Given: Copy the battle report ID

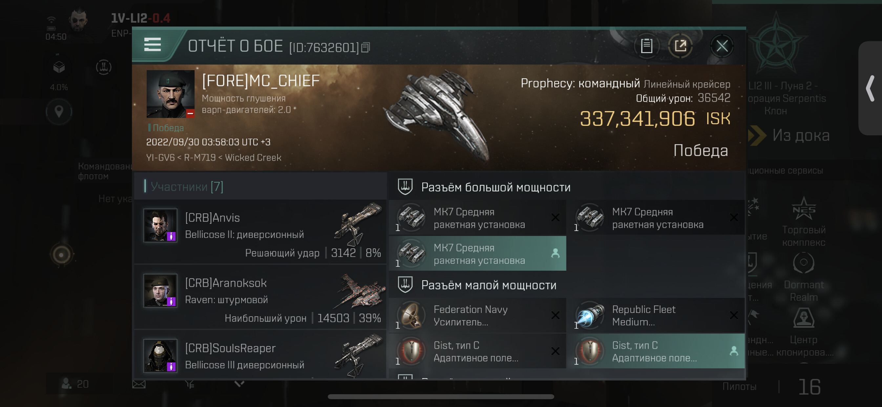Looking at the screenshot, I should 366,48.
